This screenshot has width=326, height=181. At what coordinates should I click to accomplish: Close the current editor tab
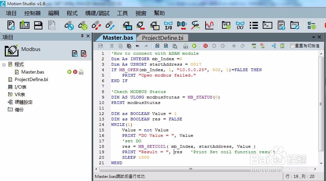pyautogui.click(x=320, y=37)
